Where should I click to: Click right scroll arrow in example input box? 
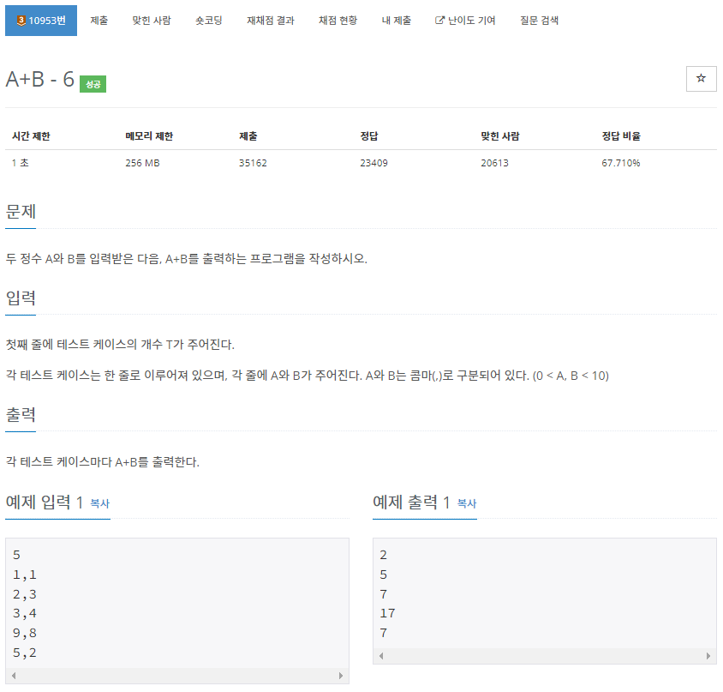[341, 676]
